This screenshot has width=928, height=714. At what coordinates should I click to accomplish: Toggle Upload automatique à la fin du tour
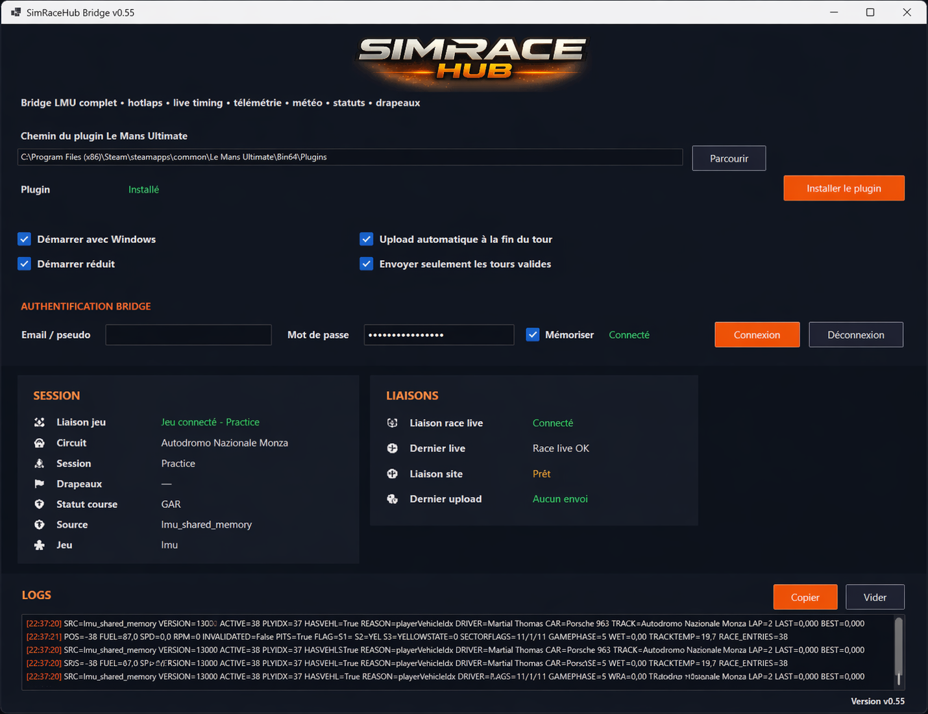tap(367, 239)
